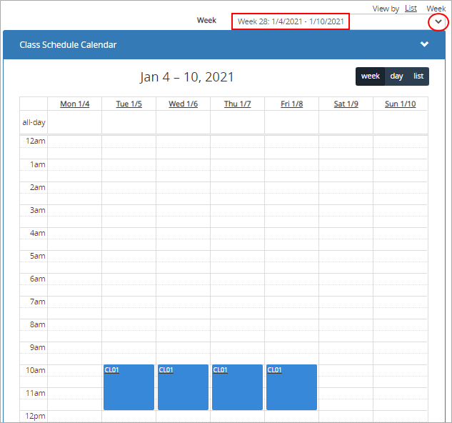Switch view by Week
The image size is (452, 423).
[x=436, y=8]
